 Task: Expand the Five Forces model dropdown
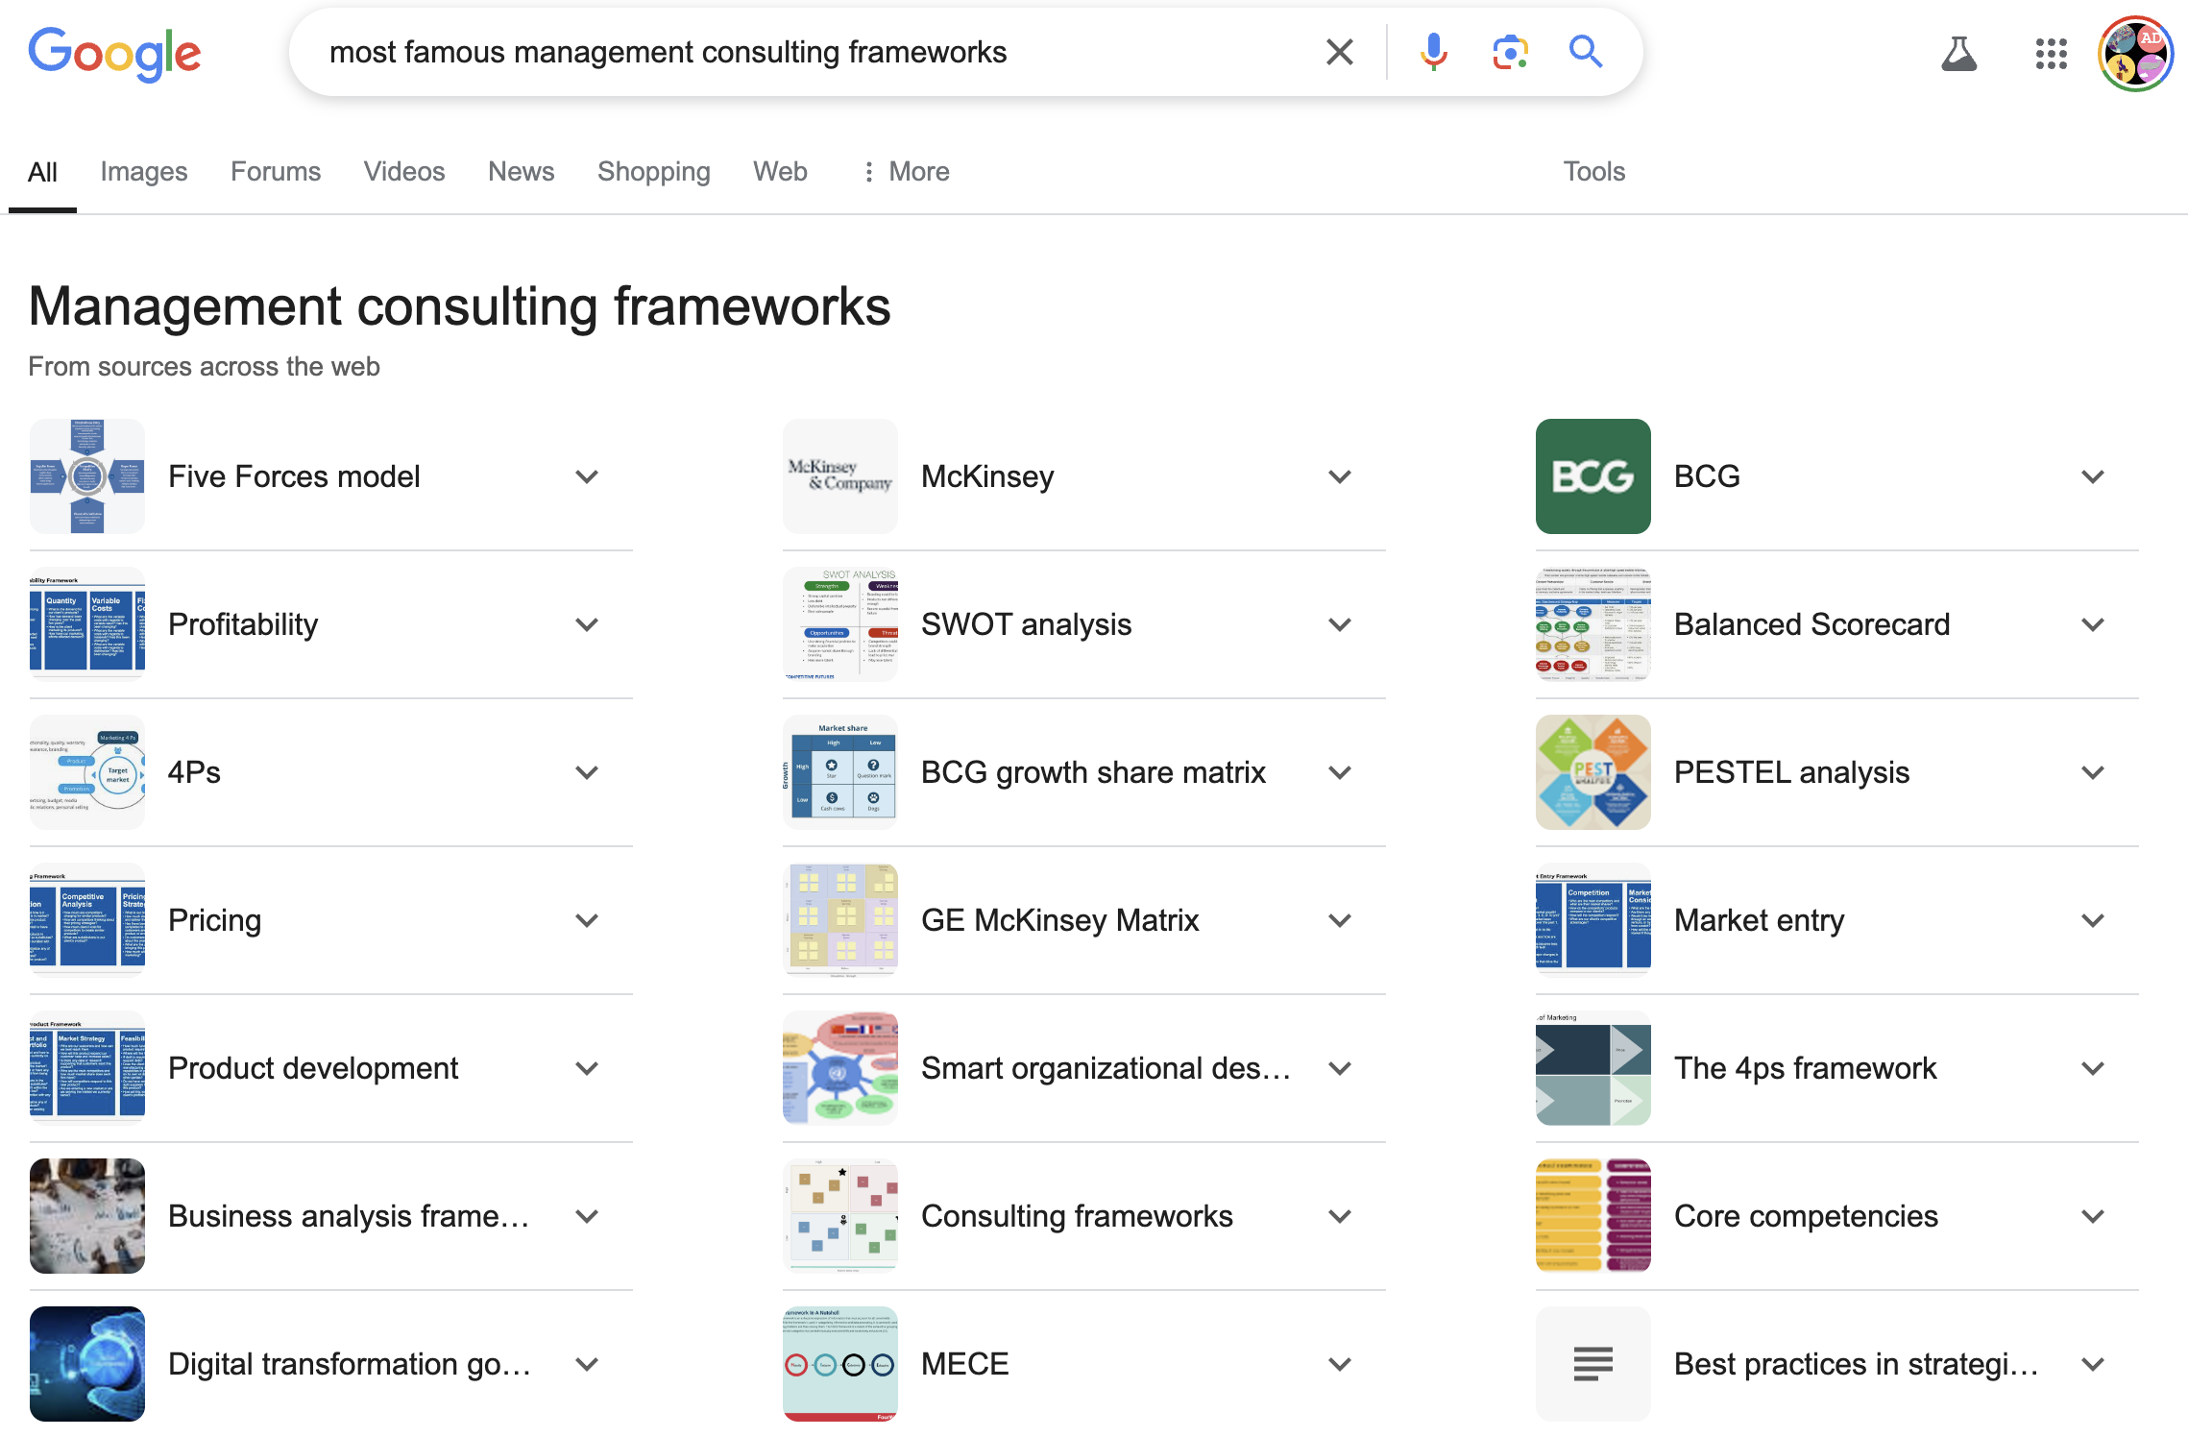coord(587,475)
